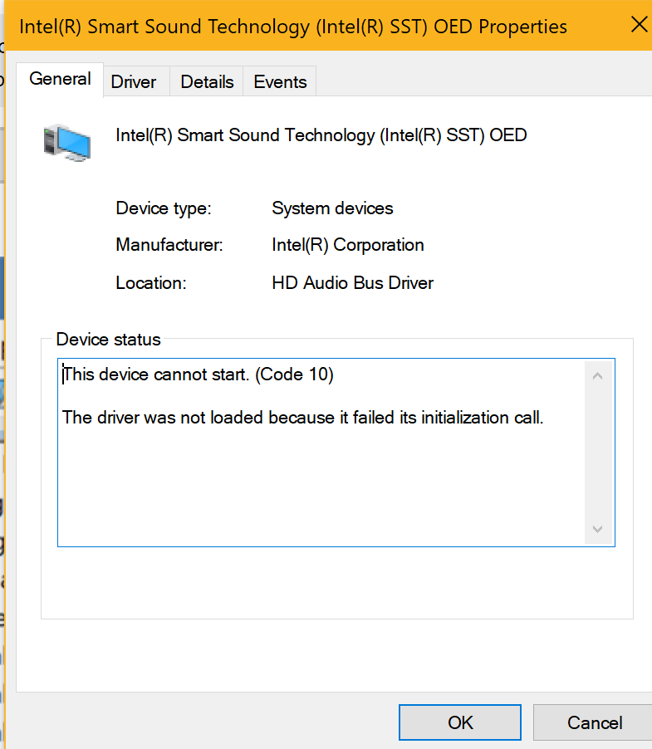
Task: Click the device name heading beside the icon
Action: pyautogui.click(x=321, y=135)
